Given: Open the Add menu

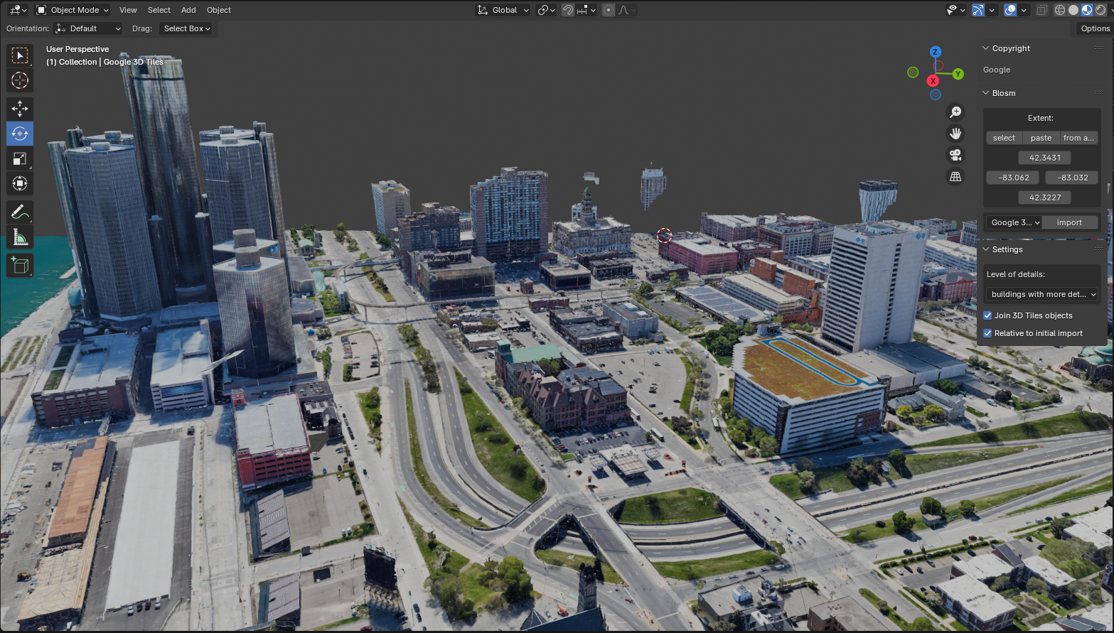Looking at the screenshot, I should pos(188,10).
